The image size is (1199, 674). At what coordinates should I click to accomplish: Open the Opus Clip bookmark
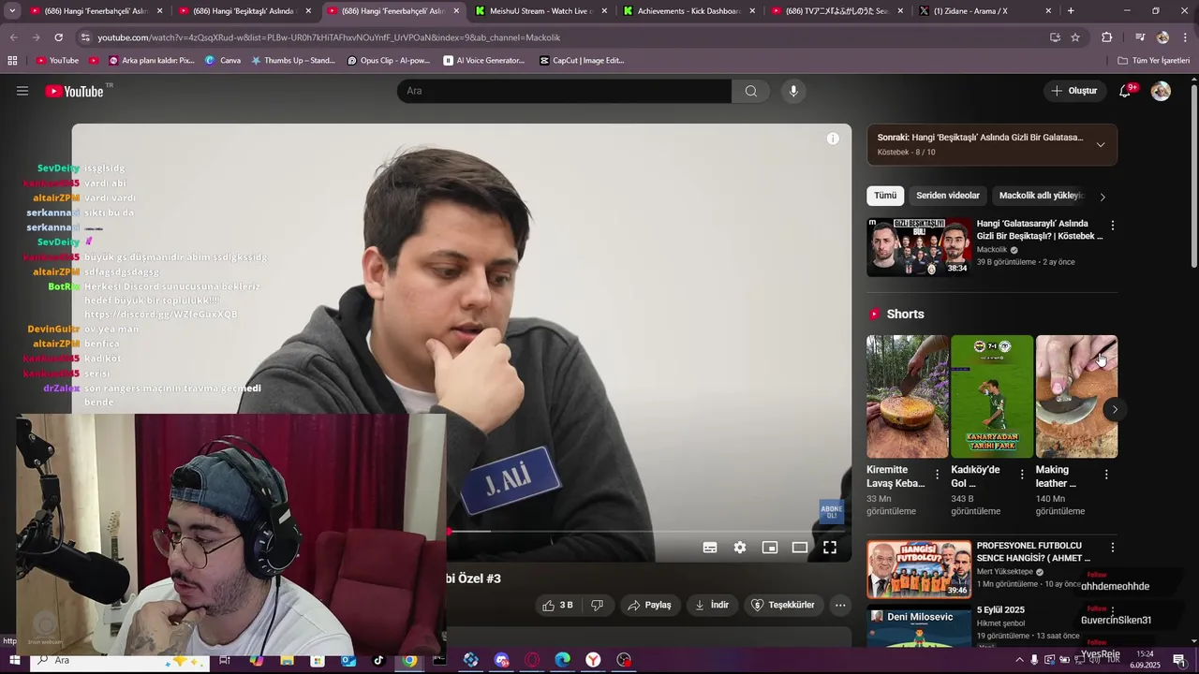tap(388, 60)
